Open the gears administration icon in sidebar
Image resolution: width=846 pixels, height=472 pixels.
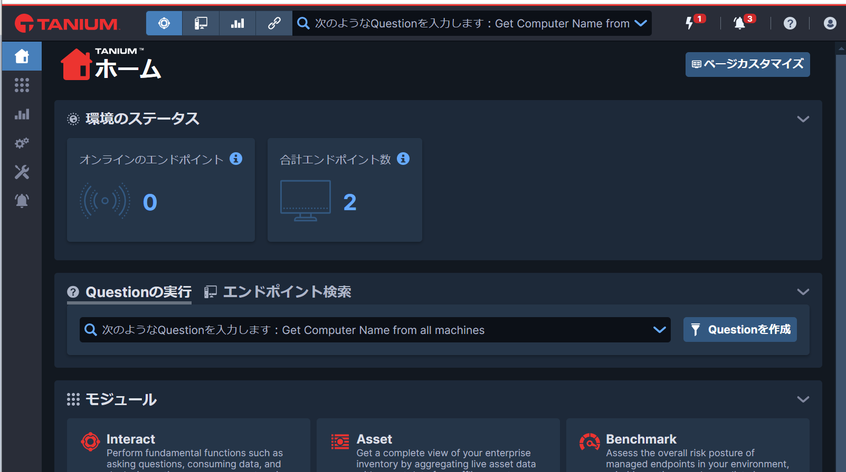pos(22,143)
